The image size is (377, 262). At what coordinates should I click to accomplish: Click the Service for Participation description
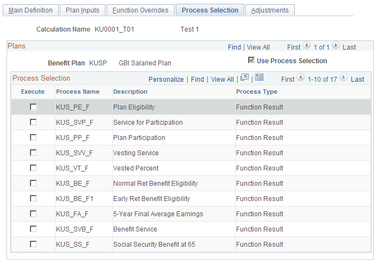148,123
